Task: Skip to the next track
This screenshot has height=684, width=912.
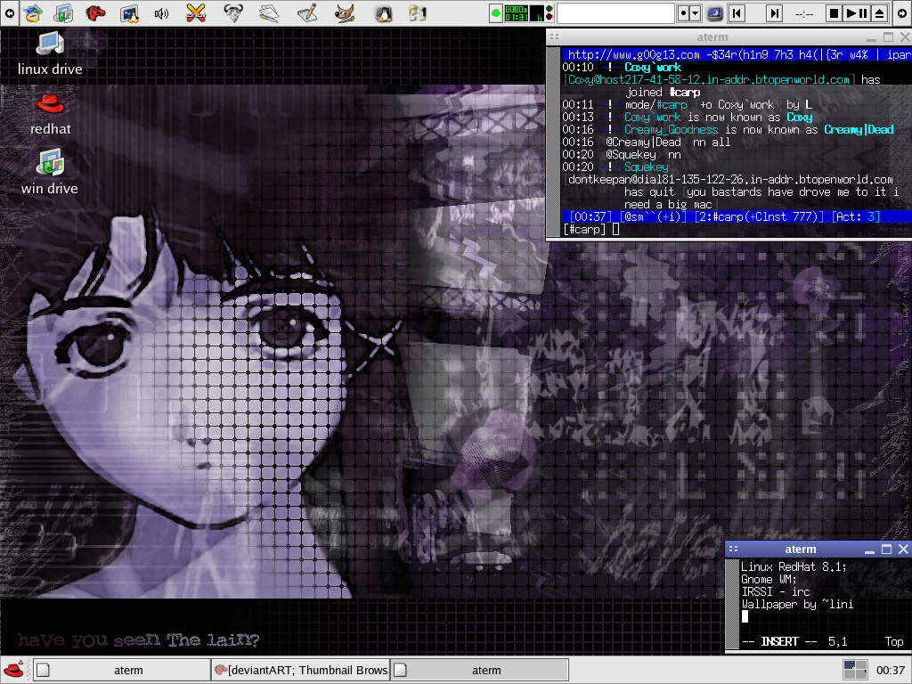Action: tap(774, 13)
